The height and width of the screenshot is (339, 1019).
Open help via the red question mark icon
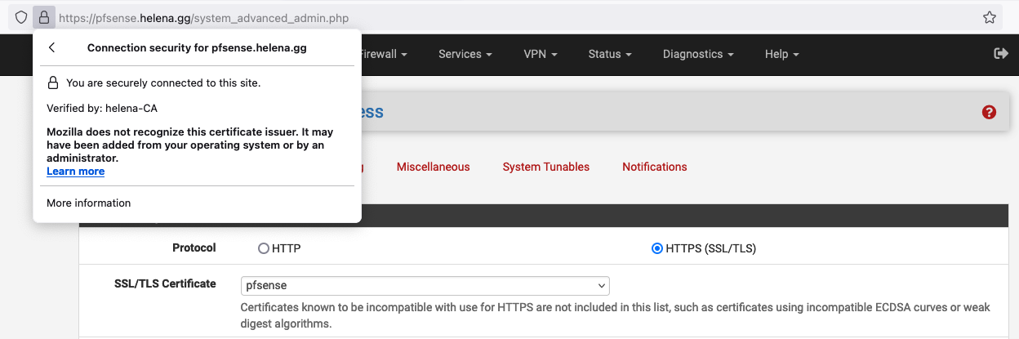[989, 112]
